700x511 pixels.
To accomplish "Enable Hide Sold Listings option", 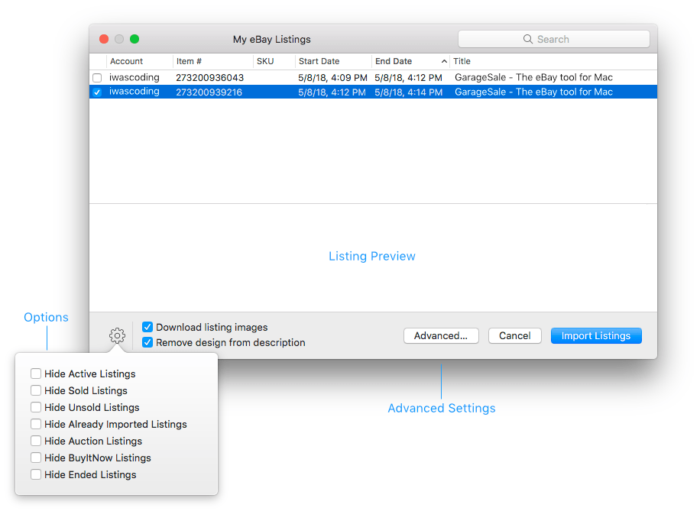I will pyautogui.click(x=36, y=390).
